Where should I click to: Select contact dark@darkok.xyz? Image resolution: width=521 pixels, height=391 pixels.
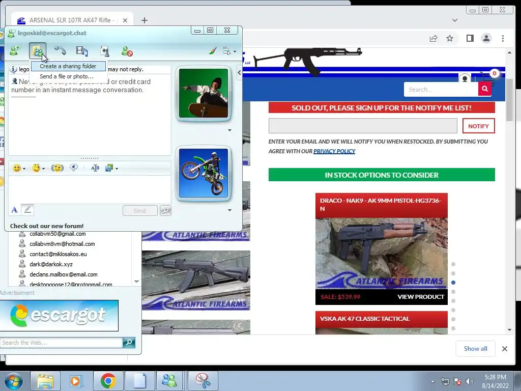51,264
